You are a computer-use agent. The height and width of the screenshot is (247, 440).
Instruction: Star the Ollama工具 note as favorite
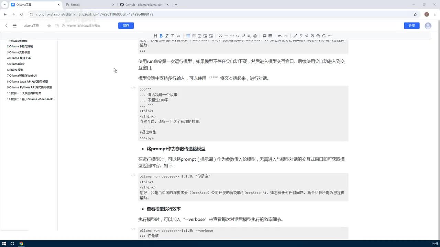tap(49, 26)
